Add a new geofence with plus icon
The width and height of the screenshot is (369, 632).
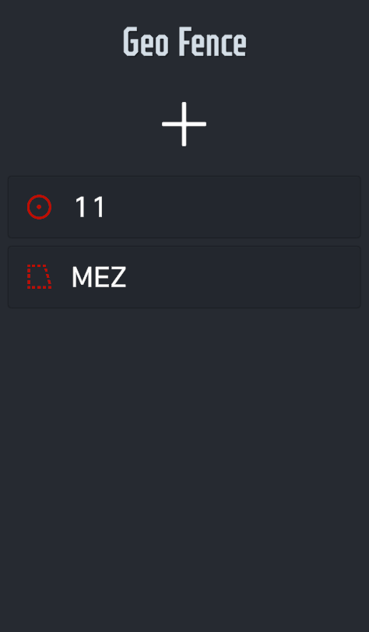(184, 125)
